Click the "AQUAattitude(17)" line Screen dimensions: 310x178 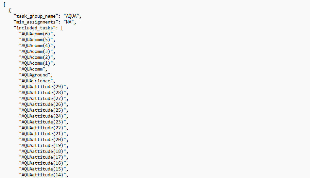pos(43,157)
